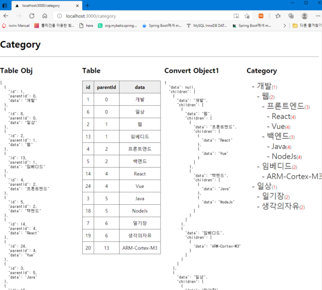322x290 pixels.
Task: Maximize the browser window
Action: tap(306, 3)
